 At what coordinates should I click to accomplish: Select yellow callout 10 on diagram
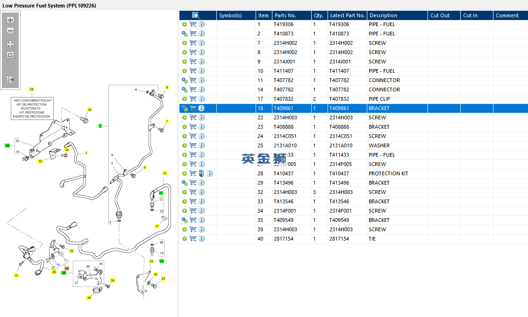pos(164,173)
